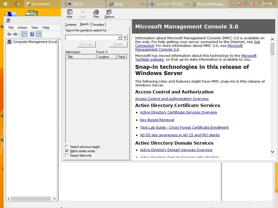Select the Search tab

click(84, 24)
